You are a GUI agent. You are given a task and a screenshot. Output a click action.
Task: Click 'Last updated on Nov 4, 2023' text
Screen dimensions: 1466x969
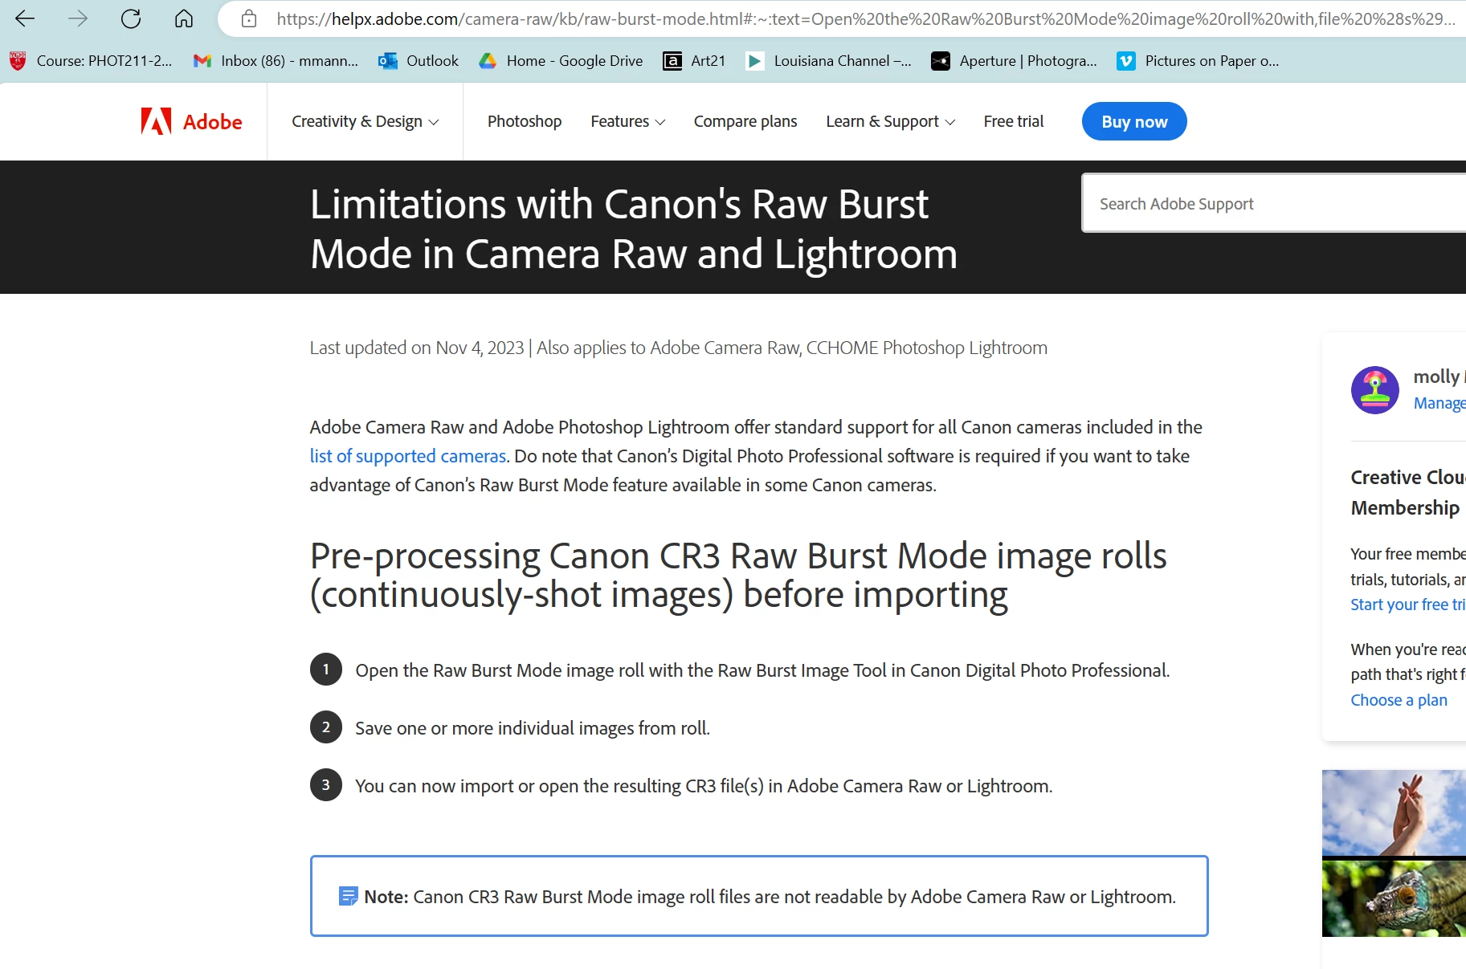tap(417, 348)
